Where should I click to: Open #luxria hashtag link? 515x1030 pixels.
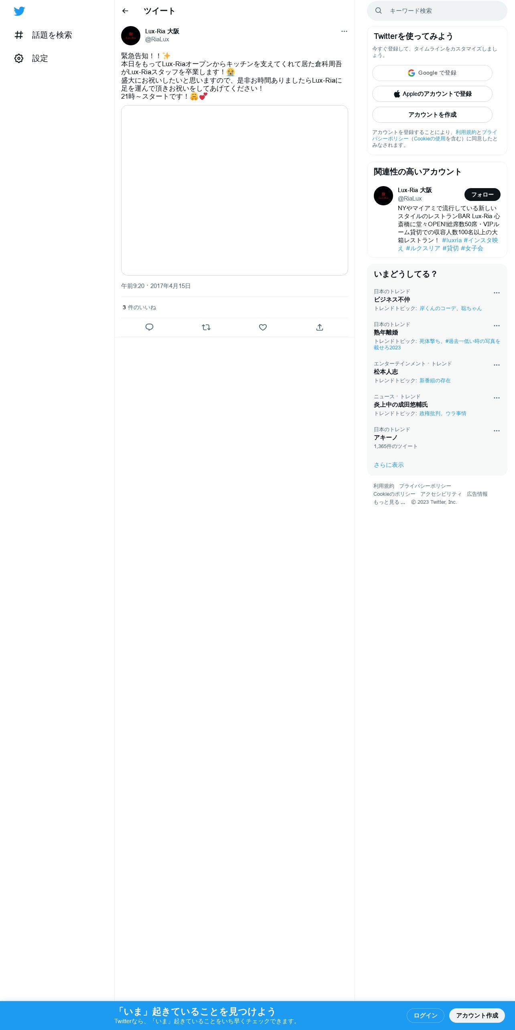click(x=452, y=240)
